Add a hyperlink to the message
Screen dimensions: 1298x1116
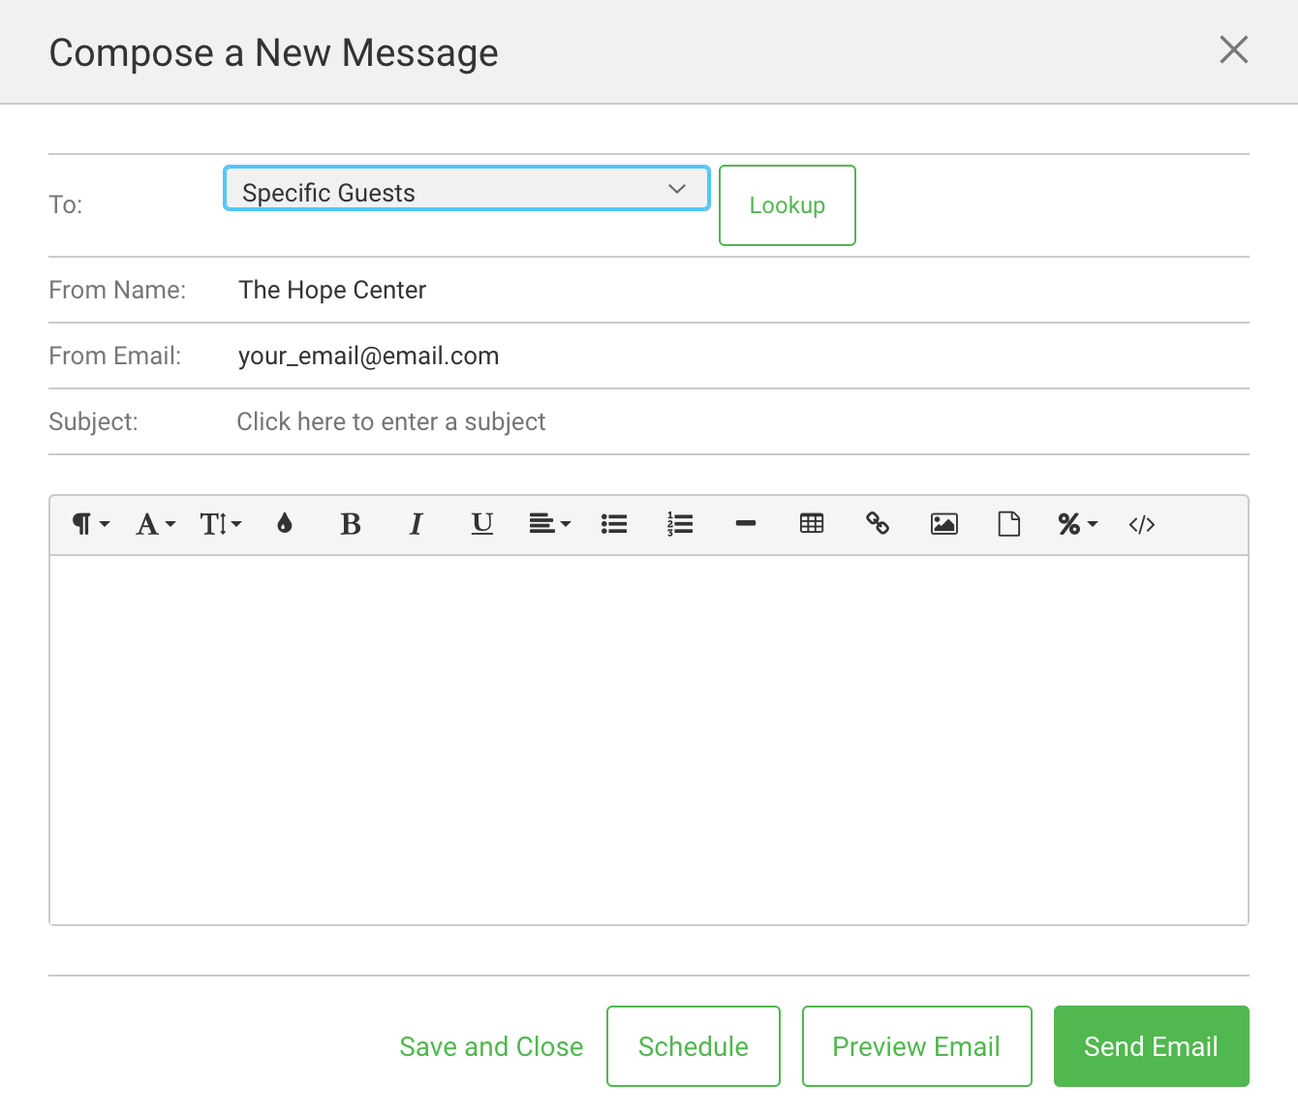tap(878, 524)
